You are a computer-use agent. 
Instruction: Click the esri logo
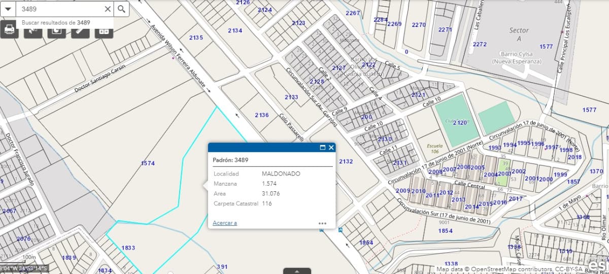point(598,264)
